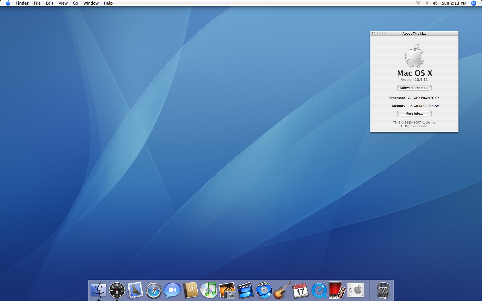Launch Dashboard from the Dock
Image resolution: width=482 pixels, height=301 pixels.
coord(117,290)
